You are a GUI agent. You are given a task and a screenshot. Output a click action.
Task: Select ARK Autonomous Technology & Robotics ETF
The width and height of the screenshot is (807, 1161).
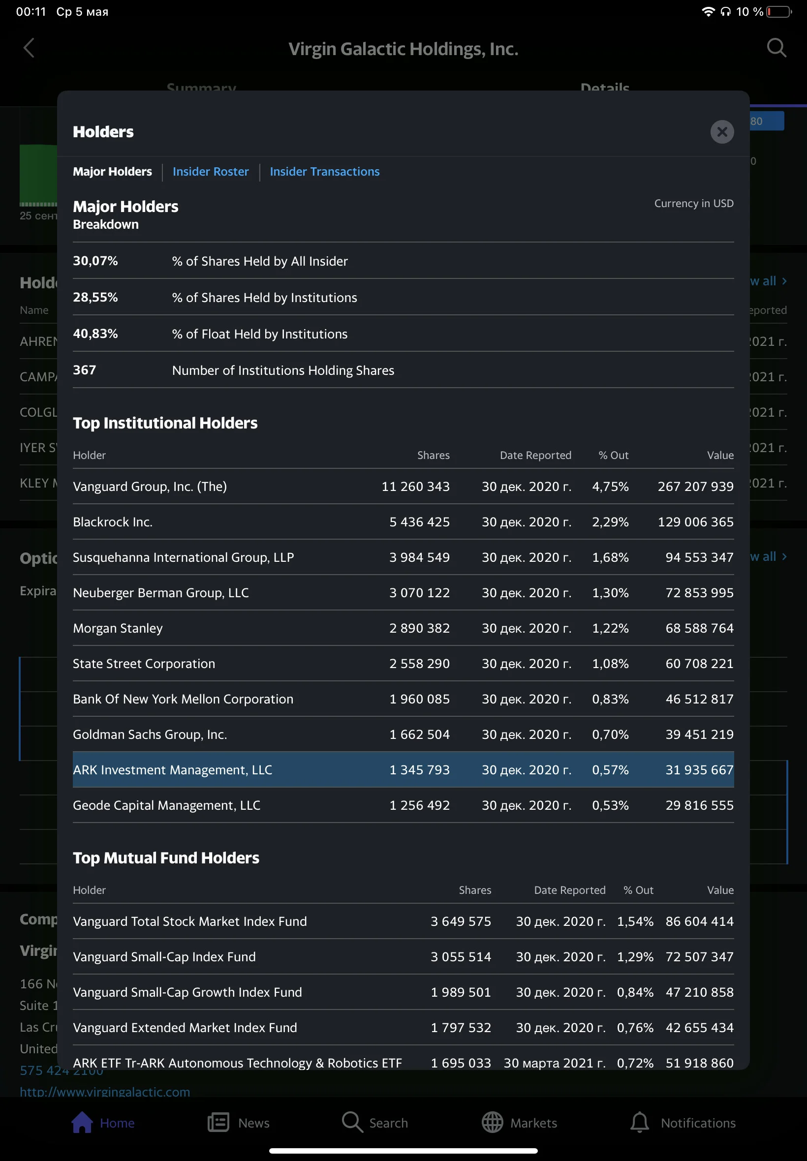(403, 1058)
